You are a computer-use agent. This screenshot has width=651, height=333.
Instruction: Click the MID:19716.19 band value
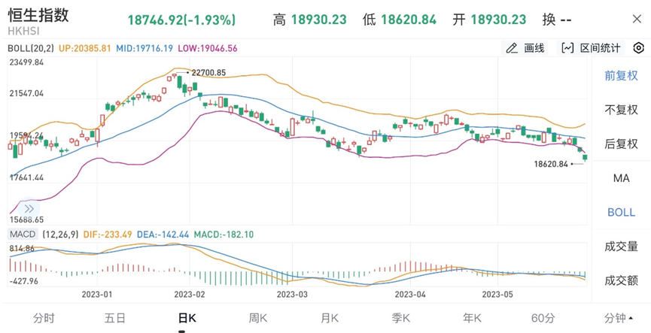click(x=144, y=48)
